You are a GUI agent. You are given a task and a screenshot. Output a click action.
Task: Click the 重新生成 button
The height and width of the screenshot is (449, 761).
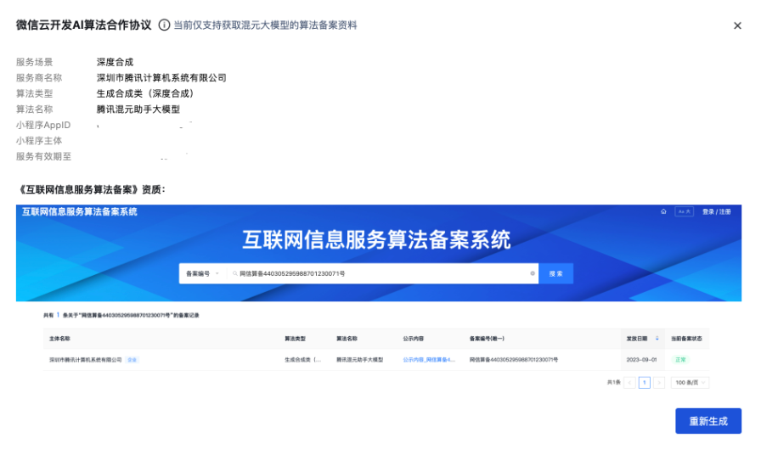(x=708, y=421)
